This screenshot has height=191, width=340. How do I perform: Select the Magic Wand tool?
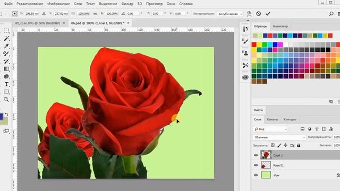click(6, 38)
